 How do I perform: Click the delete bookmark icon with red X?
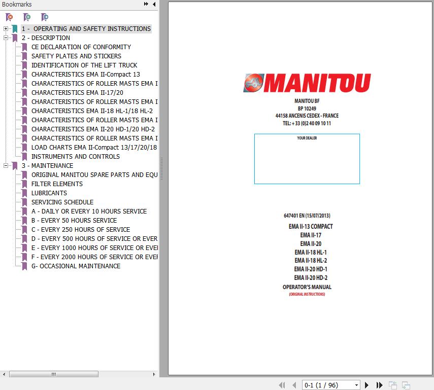(x=9, y=17)
